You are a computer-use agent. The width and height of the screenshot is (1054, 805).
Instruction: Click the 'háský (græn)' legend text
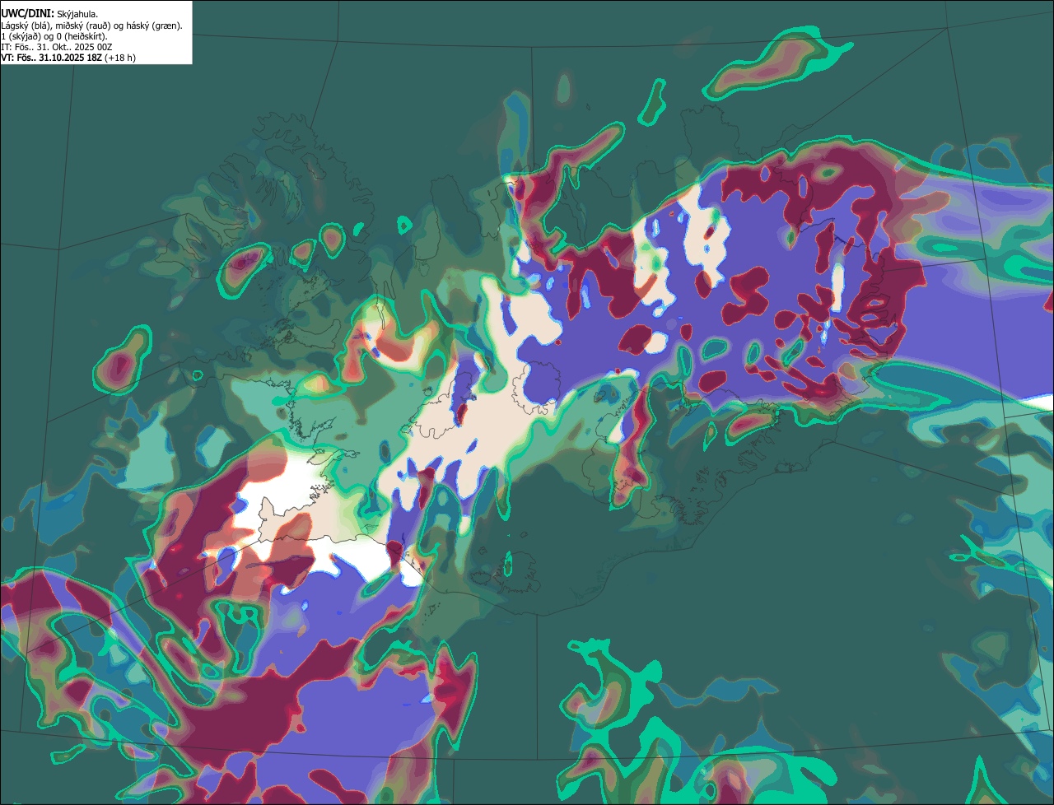pyautogui.click(x=153, y=26)
